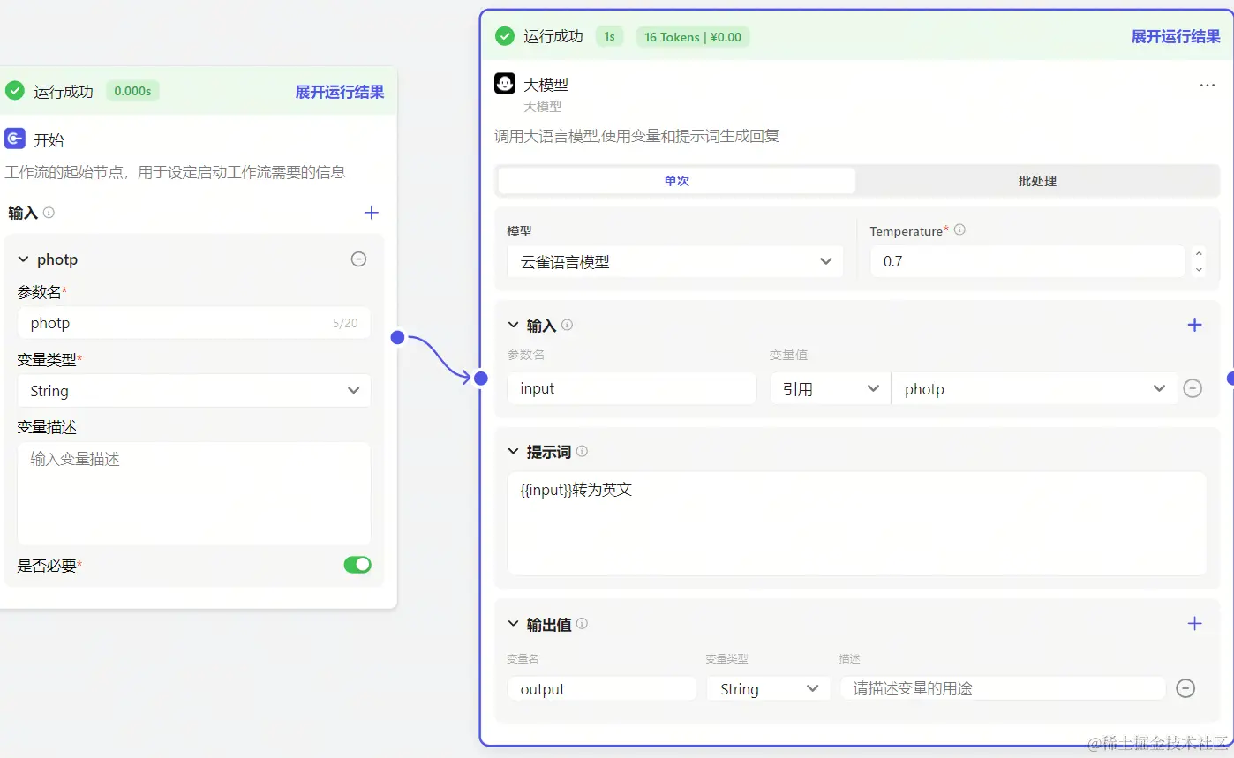Add an output variable with the plus icon in 输出值
The width and height of the screenshot is (1234, 758).
coord(1195,624)
